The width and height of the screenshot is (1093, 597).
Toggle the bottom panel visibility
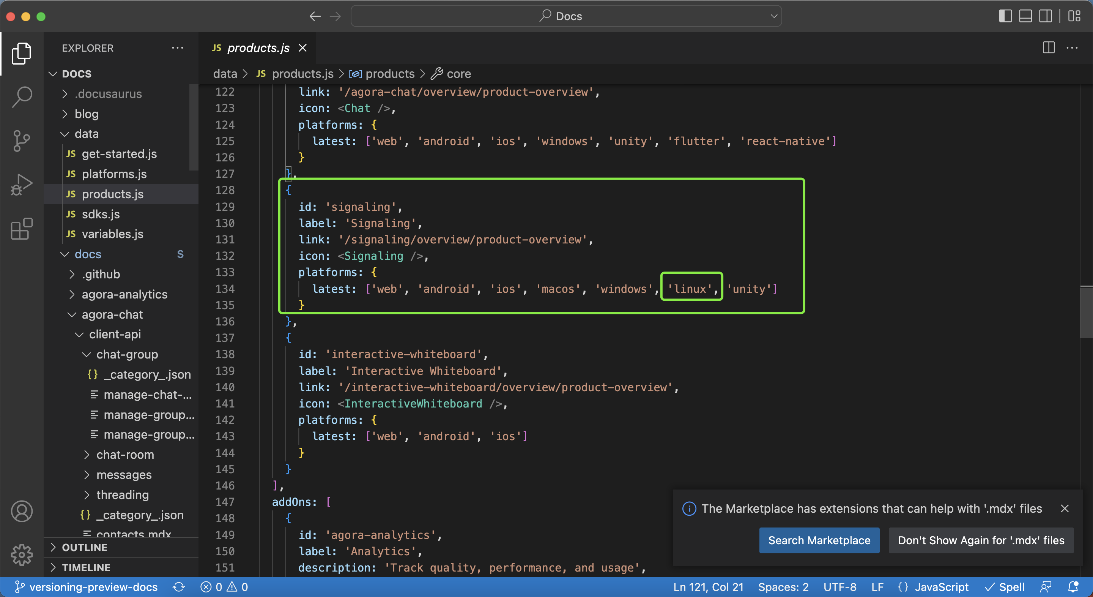pyautogui.click(x=1025, y=16)
